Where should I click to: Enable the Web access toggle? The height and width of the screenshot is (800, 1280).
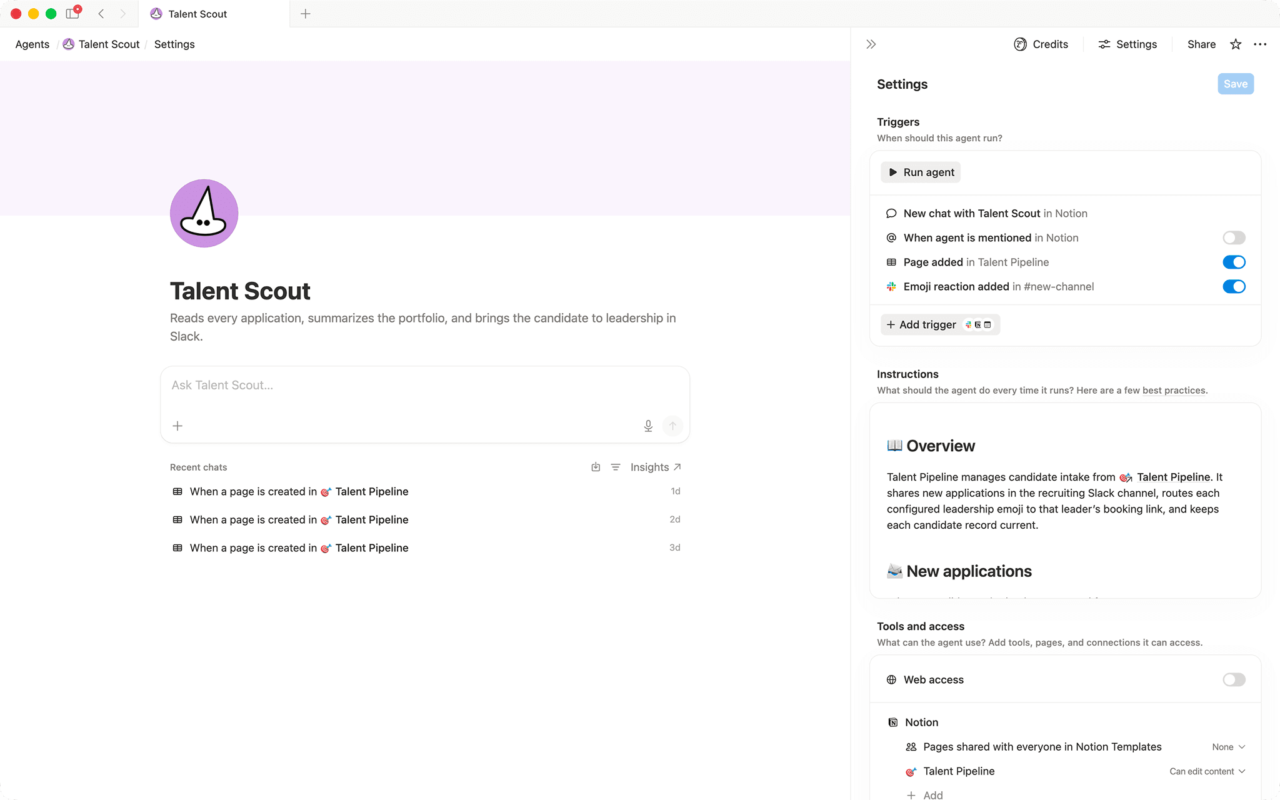coord(1234,679)
